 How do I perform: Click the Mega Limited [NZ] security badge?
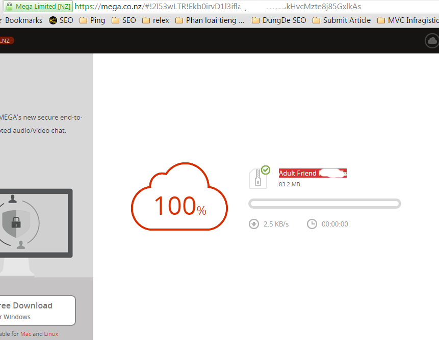(x=38, y=7)
